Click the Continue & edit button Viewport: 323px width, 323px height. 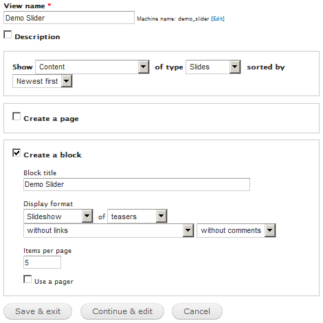coord(122,311)
